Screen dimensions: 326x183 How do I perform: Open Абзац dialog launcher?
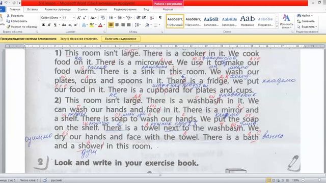tap(162, 32)
